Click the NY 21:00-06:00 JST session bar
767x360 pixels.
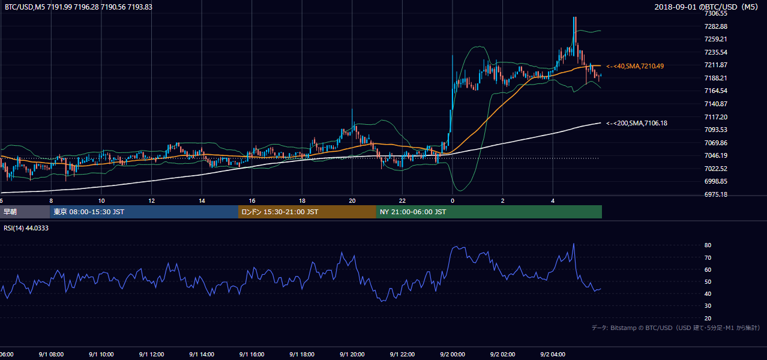click(x=489, y=212)
